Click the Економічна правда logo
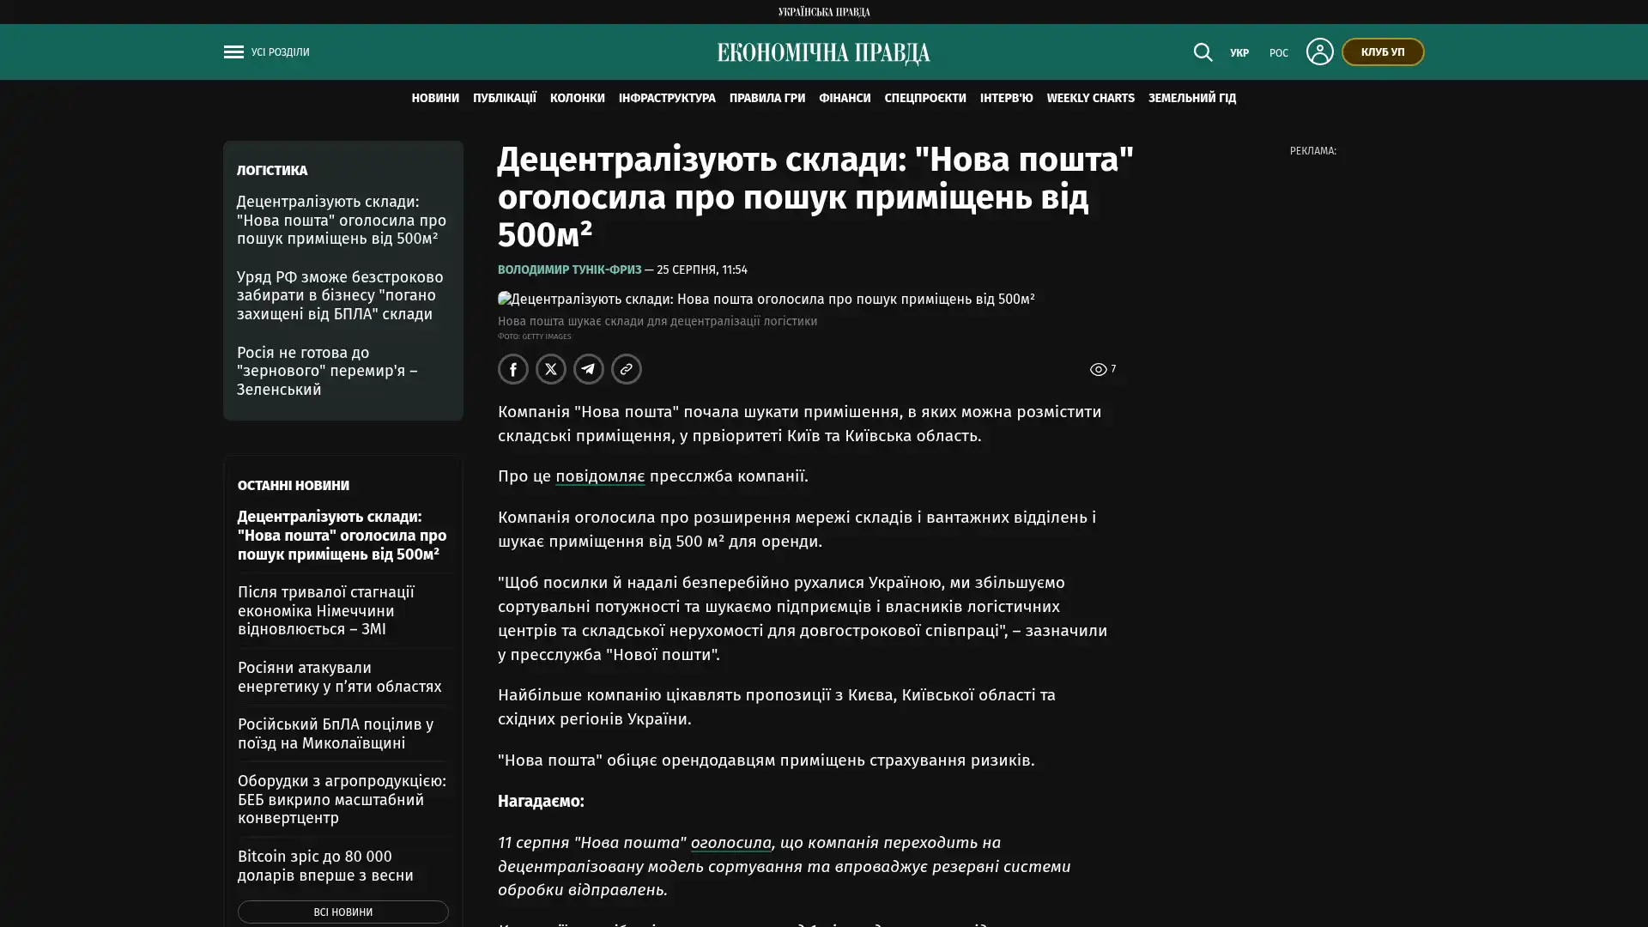This screenshot has height=927, width=1648. [x=824, y=53]
